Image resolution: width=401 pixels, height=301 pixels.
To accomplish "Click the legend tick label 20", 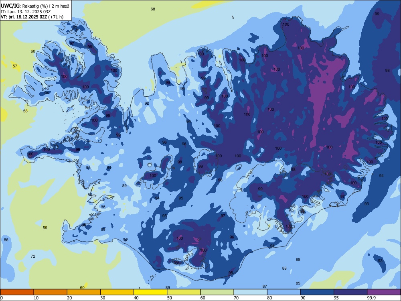I will (69, 298).
